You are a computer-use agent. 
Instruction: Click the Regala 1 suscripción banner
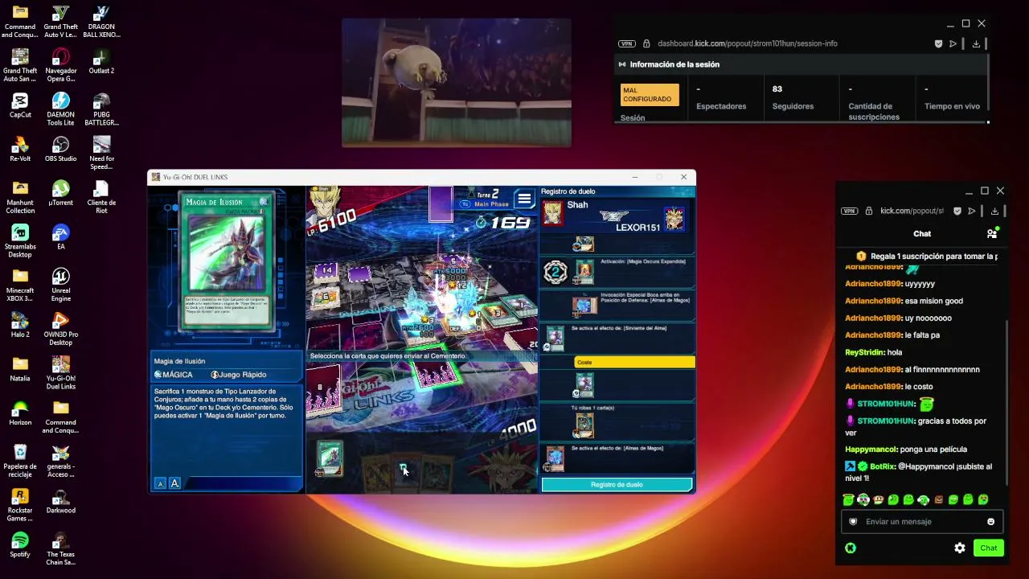click(x=927, y=257)
